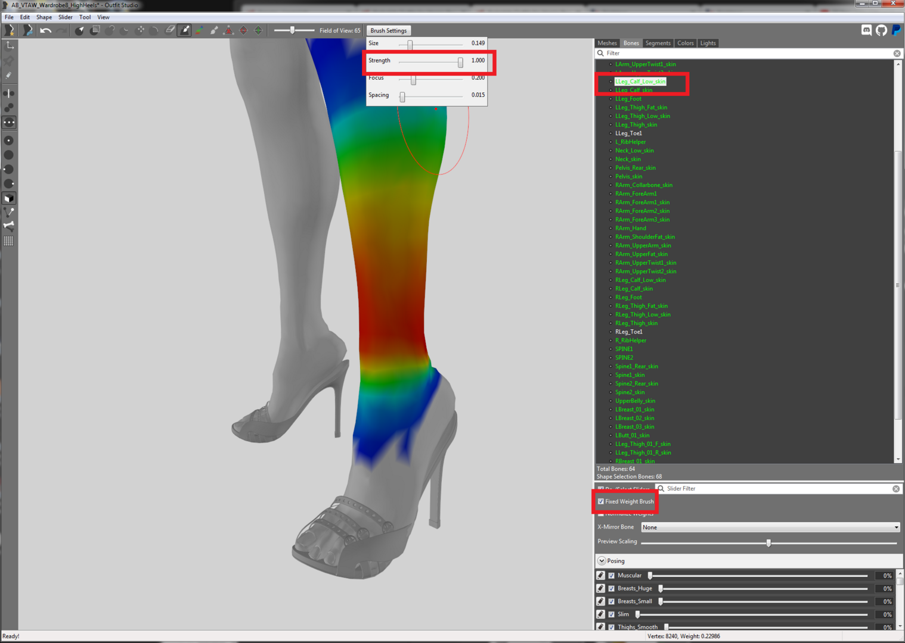Open the File menu
905x643 pixels.
click(x=10, y=17)
